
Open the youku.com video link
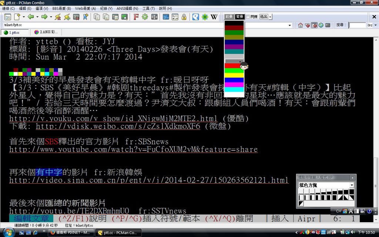pos(113,118)
